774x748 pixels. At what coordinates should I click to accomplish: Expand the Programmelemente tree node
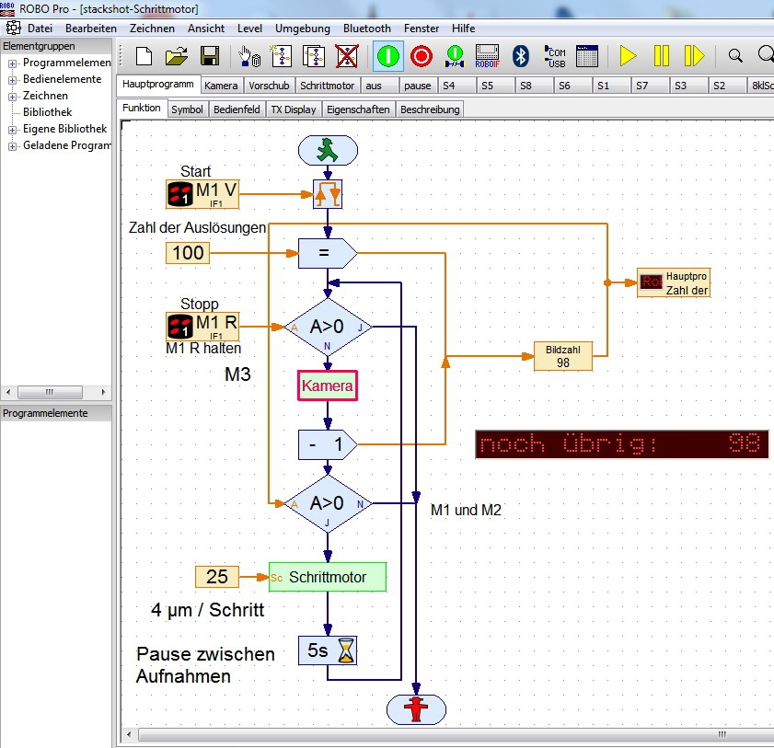13,63
